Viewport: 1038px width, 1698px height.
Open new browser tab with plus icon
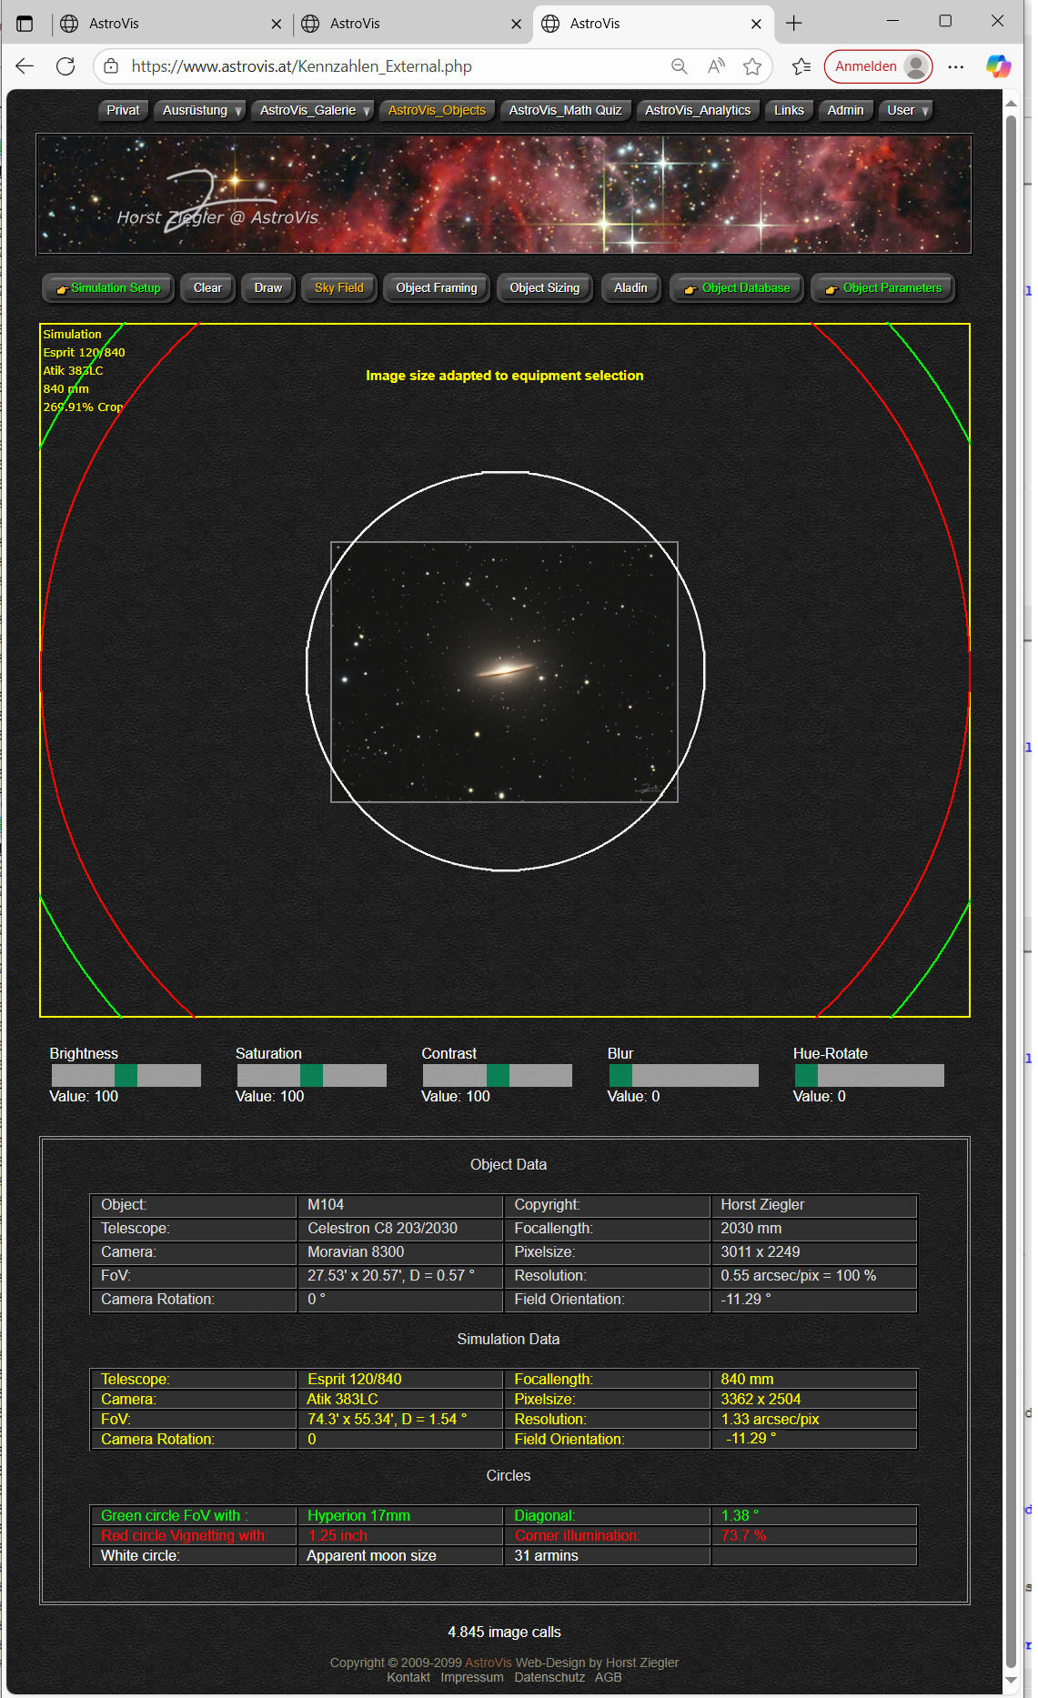[x=794, y=24]
